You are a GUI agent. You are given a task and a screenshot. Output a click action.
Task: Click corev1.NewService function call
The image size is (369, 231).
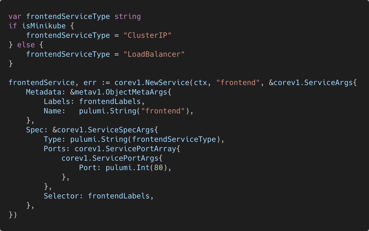pos(152,82)
